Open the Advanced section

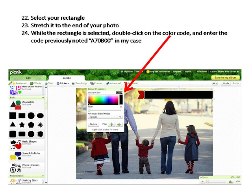click(113, 83)
